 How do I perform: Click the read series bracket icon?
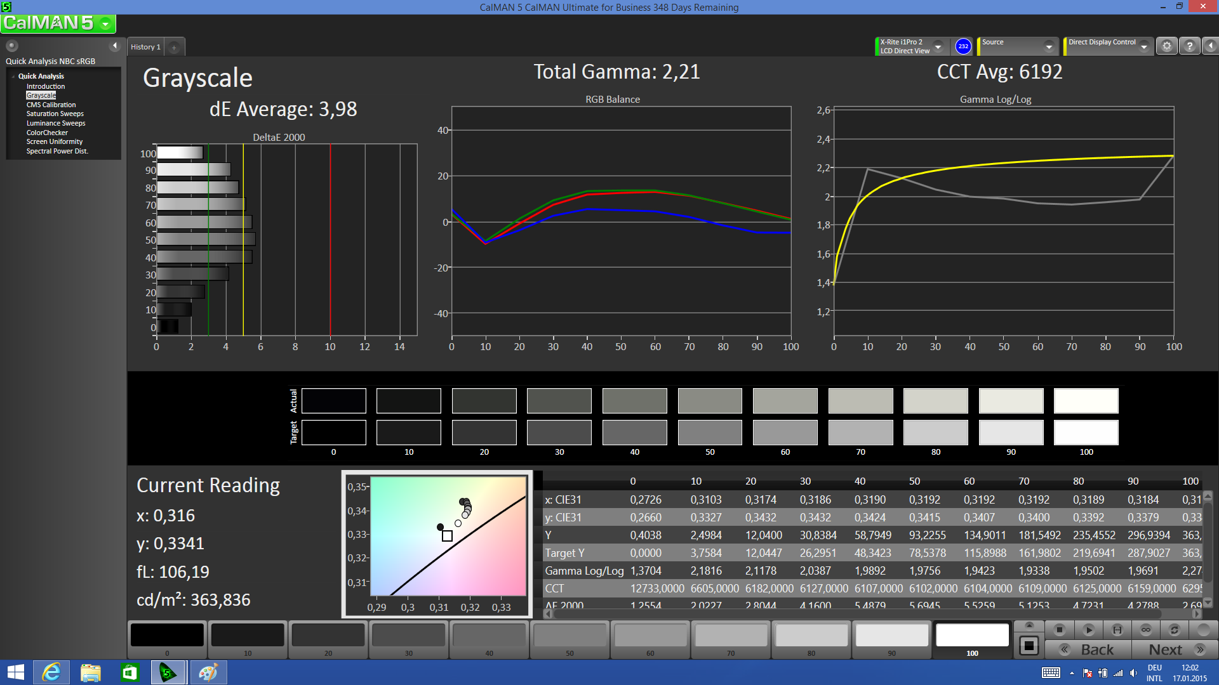[x=1117, y=630]
